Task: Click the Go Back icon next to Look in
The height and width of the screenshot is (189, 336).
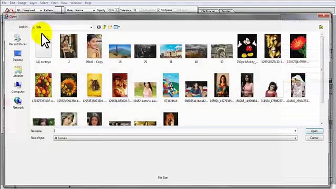Action: coord(99,27)
